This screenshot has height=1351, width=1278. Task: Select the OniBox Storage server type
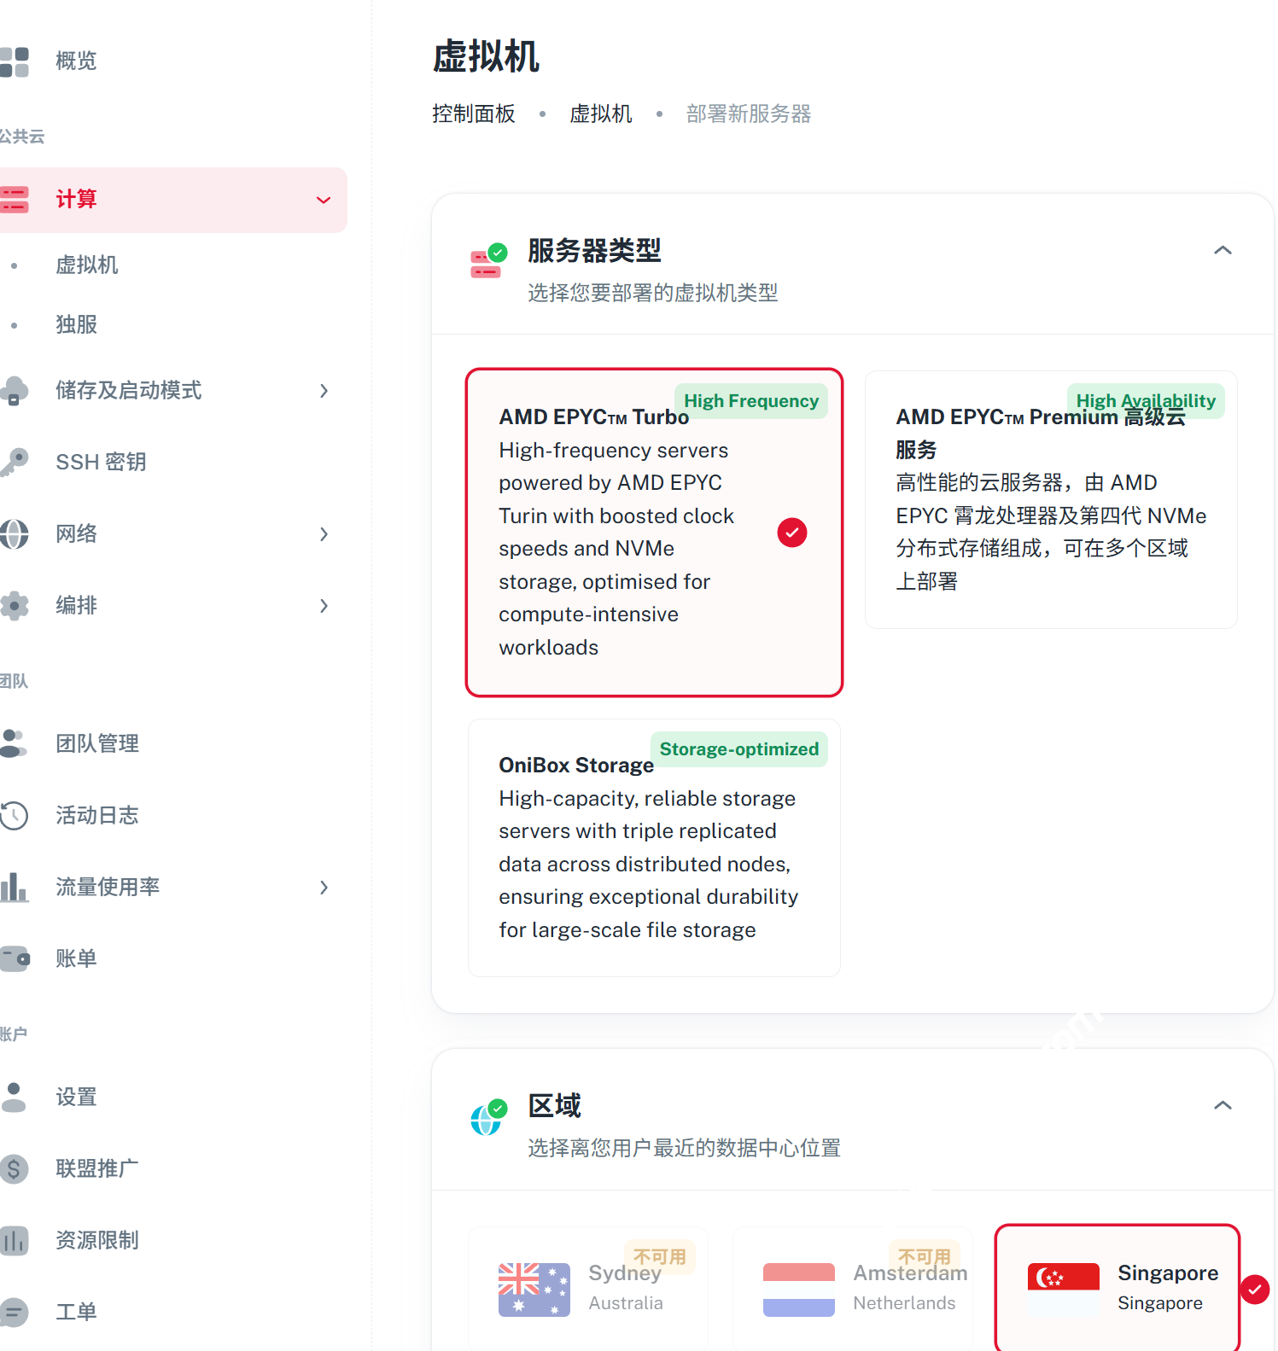point(653,847)
